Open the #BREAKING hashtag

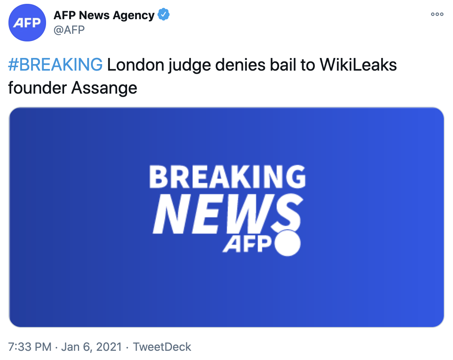[55, 65]
